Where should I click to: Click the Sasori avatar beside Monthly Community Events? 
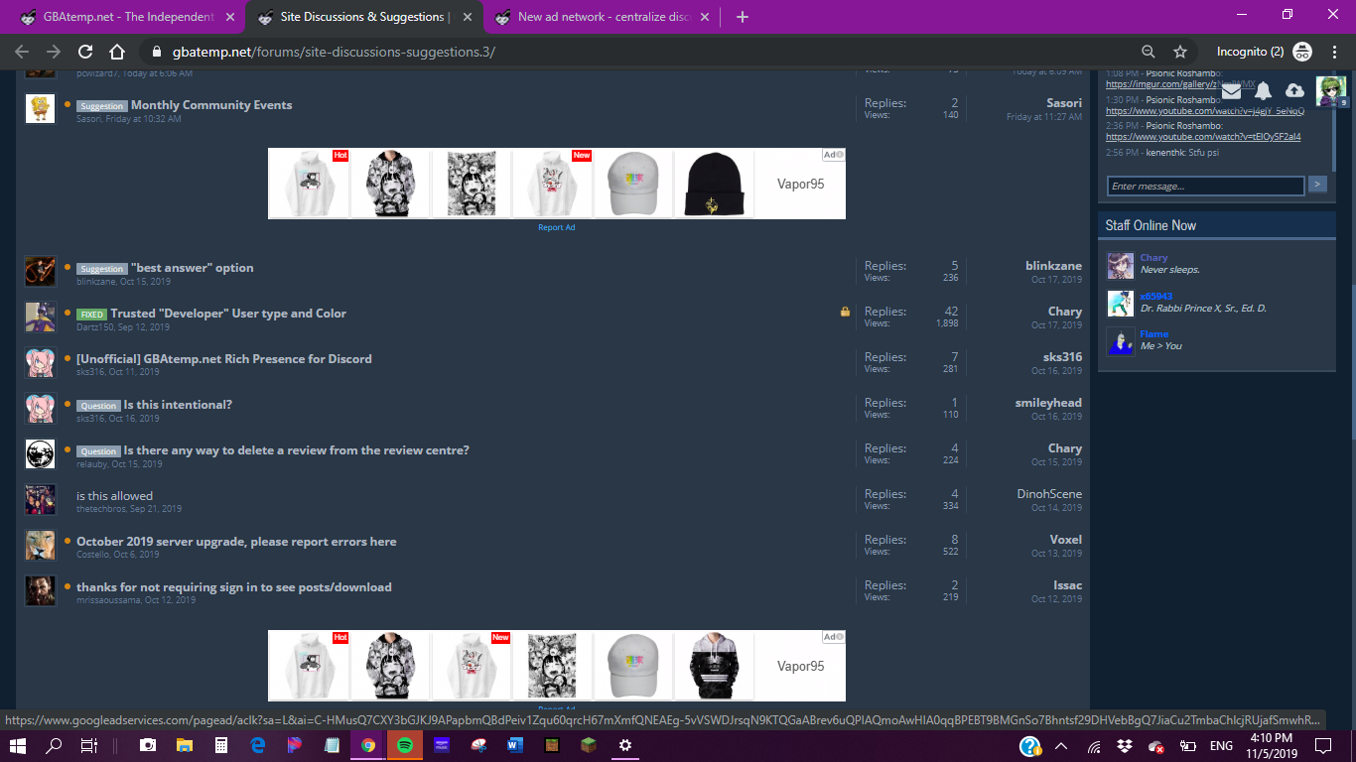[x=40, y=108]
